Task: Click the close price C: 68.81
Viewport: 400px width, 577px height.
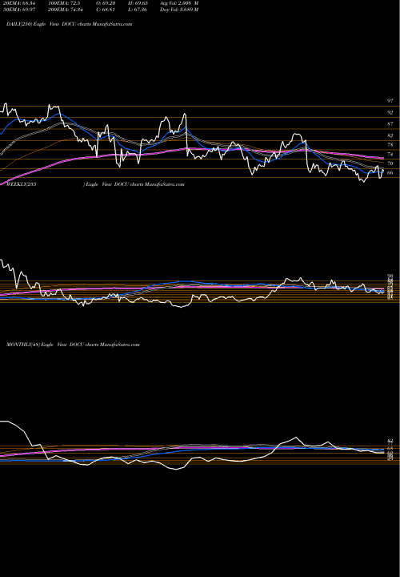Action: coord(107,10)
